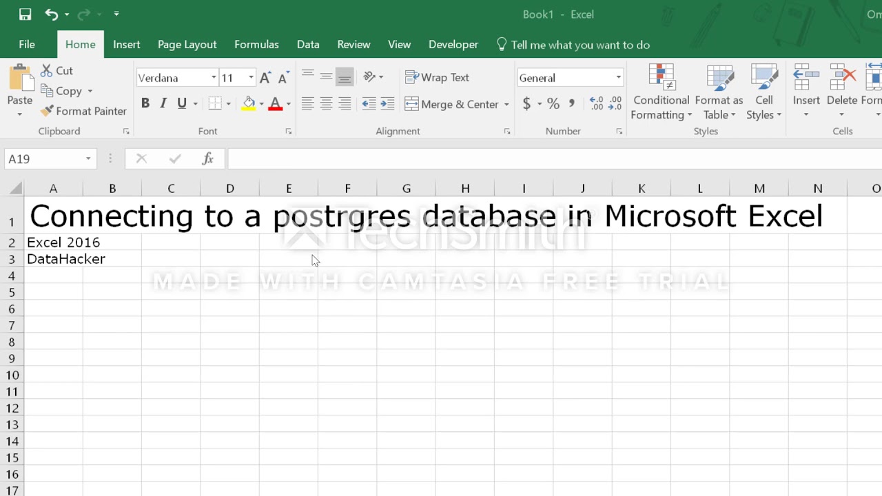Click Merge & Center button
This screenshot has height=496, width=882.
[451, 104]
